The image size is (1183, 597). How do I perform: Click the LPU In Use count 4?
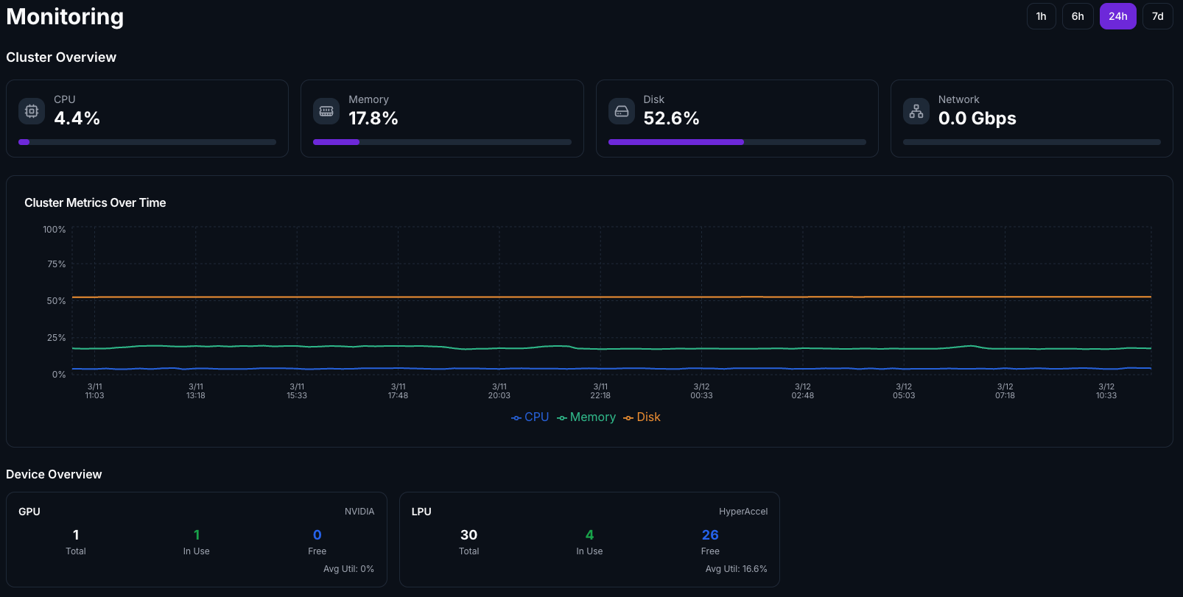point(589,535)
